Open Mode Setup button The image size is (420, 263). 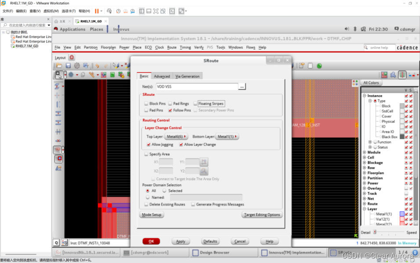point(152,215)
